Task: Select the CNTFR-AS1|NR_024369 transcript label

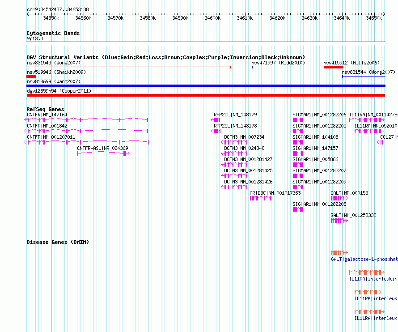Action: coord(102,149)
